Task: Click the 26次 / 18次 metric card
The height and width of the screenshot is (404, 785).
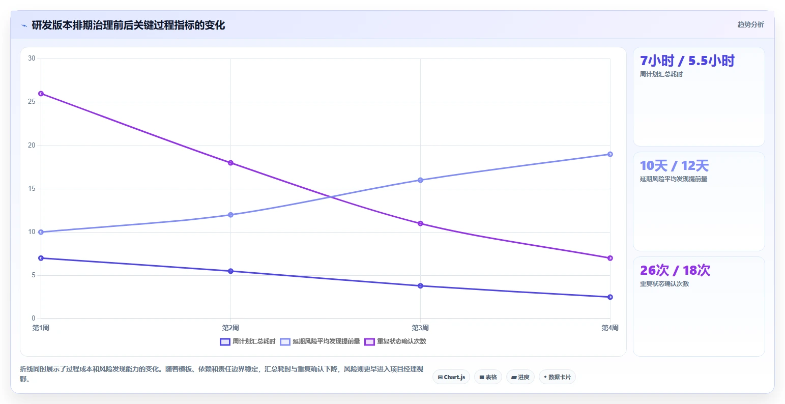Action: [x=699, y=306]
